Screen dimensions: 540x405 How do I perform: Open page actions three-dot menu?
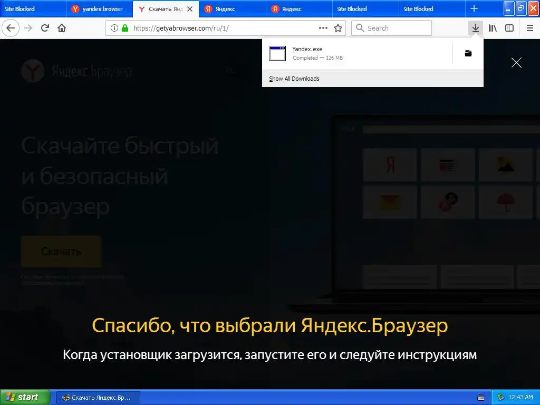pyautogui.click(x=323, y=28)
